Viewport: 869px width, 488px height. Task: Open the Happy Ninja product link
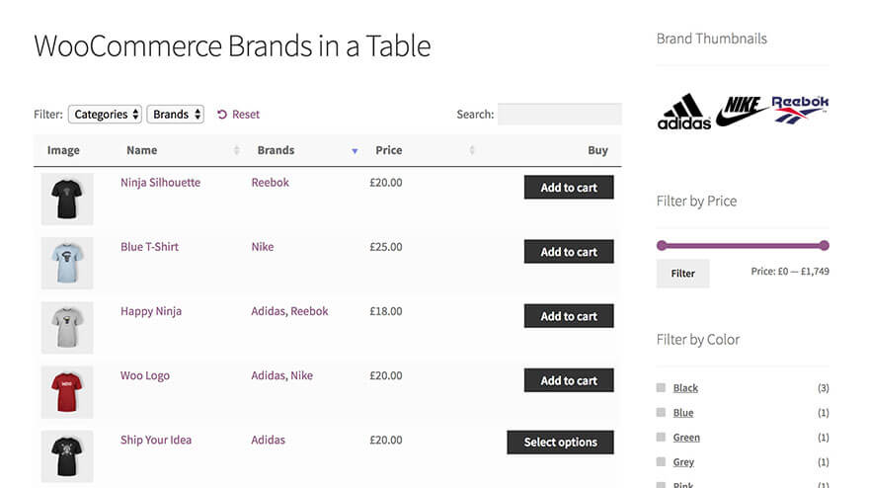151,311
